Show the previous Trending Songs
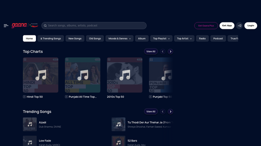The width and height of the screenshot is (261, 146). pyautogui.click(x=163, y=111)
